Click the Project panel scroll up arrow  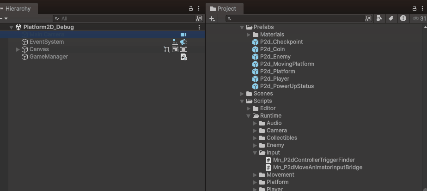point(425,27)
